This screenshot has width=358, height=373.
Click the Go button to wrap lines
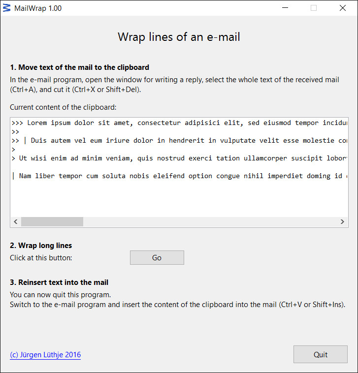pos(157,258)
